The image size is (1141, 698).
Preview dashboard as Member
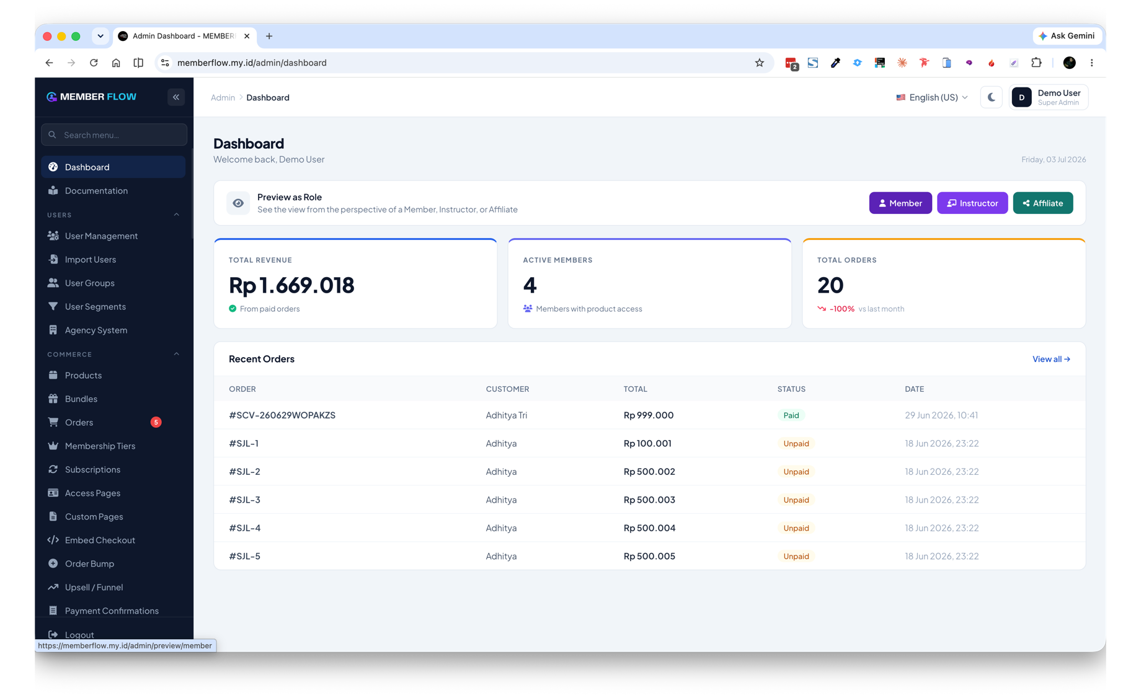(900, 203)
